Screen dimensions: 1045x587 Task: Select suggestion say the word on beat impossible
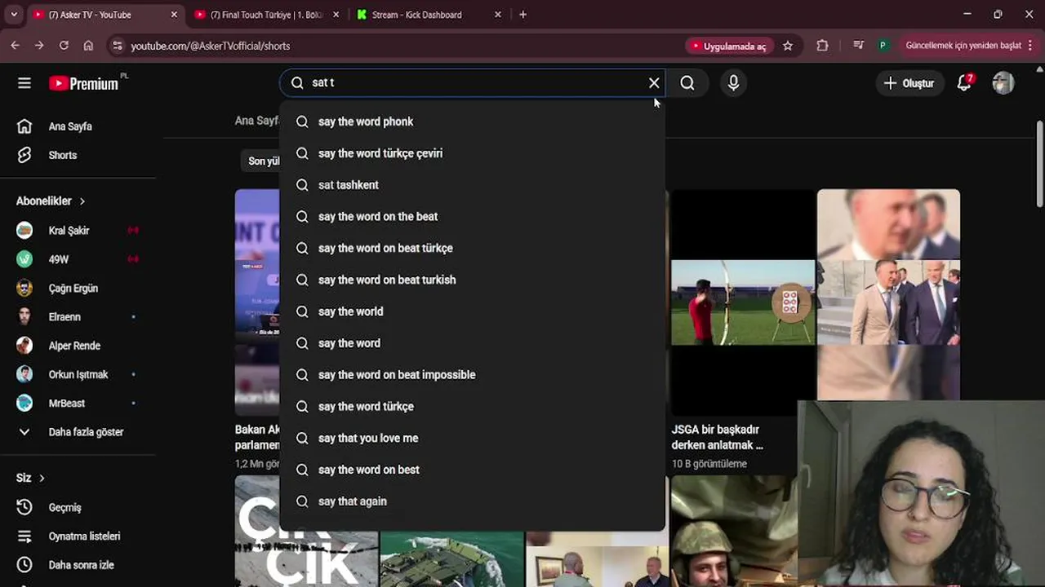tap(472, 375)
